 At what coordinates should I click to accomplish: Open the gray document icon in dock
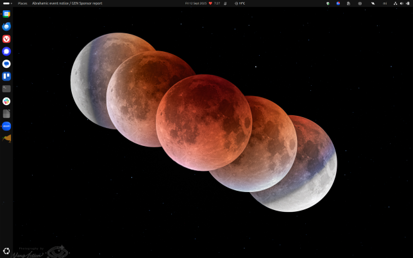coord(6,113)
